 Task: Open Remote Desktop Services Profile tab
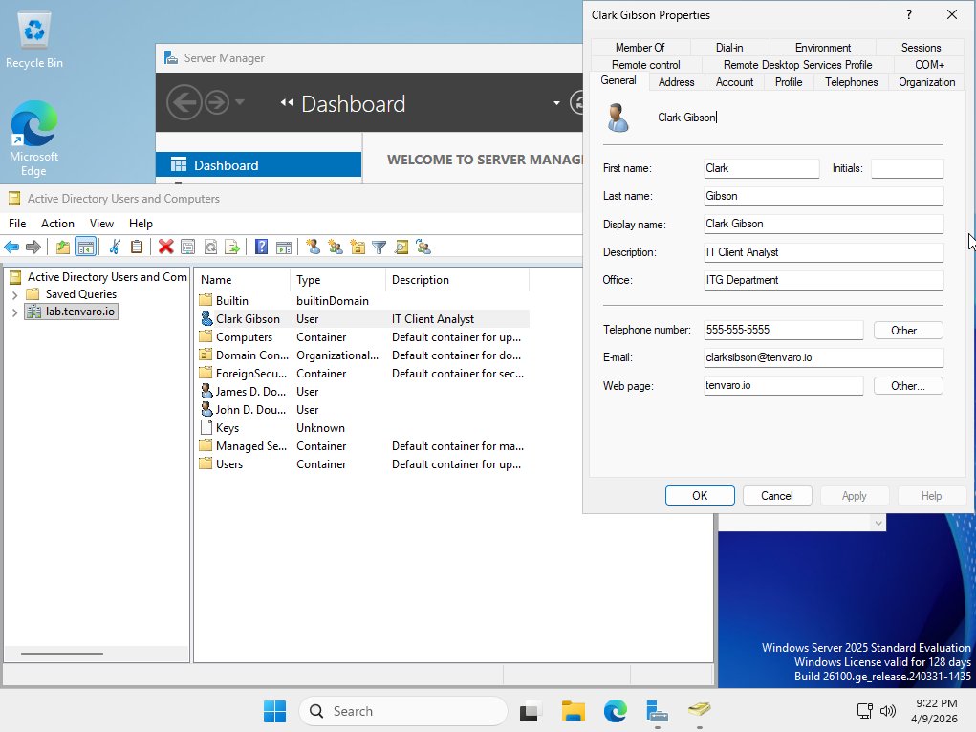(797, 65)
